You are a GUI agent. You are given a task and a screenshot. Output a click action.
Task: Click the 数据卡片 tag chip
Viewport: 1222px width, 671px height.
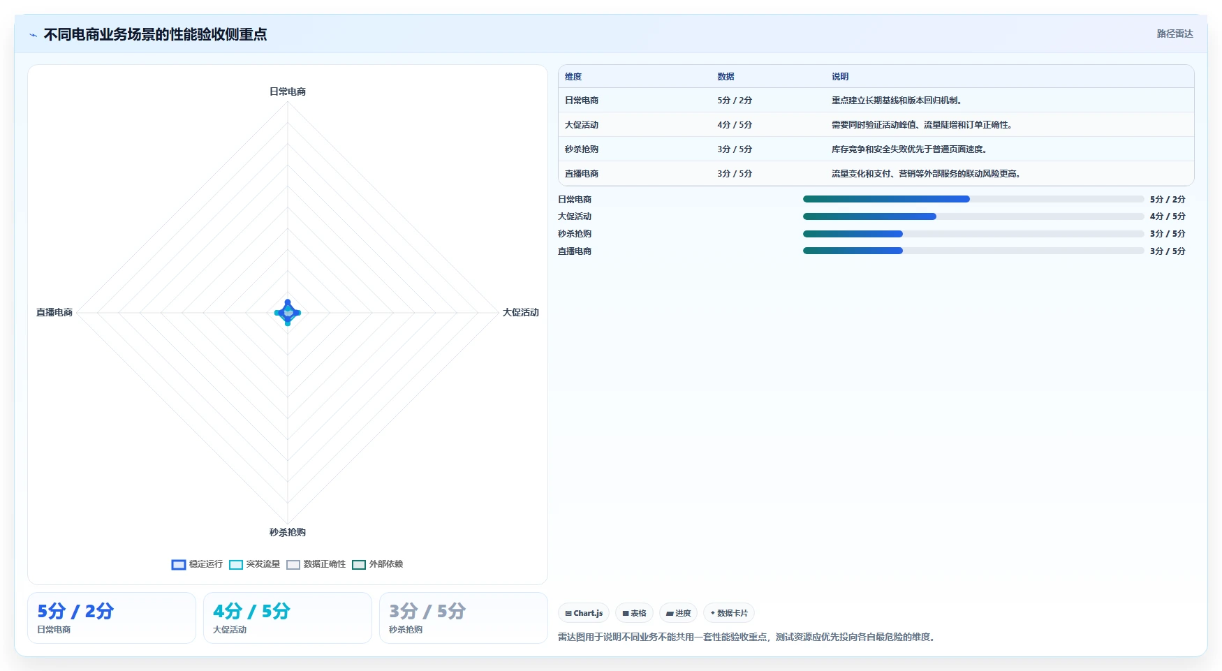tap(729, 613)
